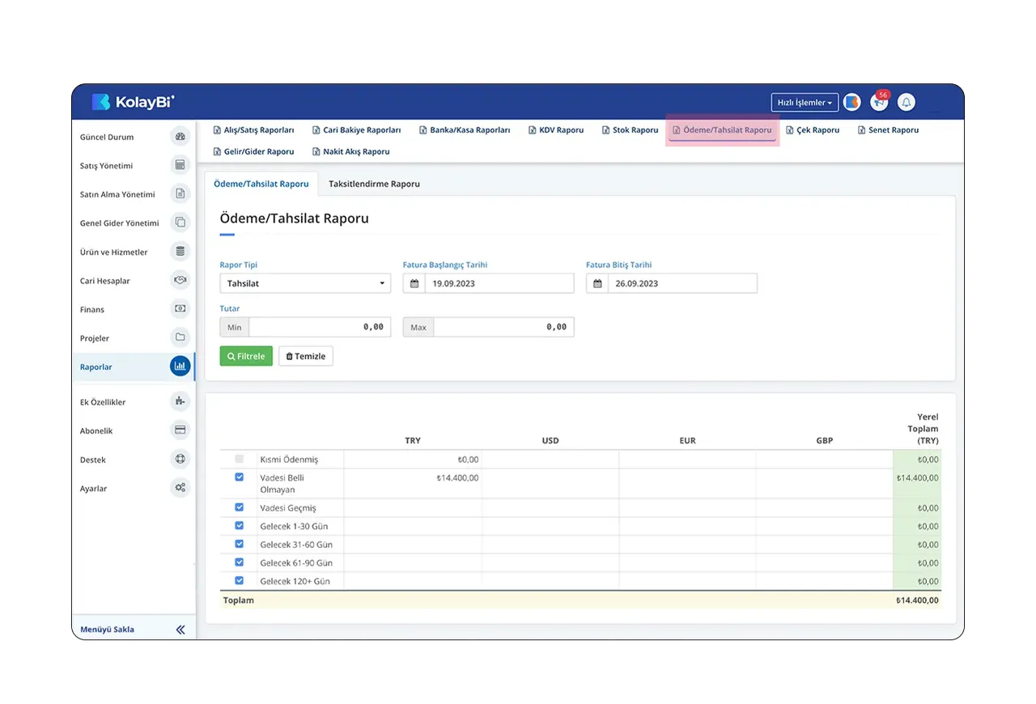
Task: Click the Finans money icon
Action: coord(180,309)
